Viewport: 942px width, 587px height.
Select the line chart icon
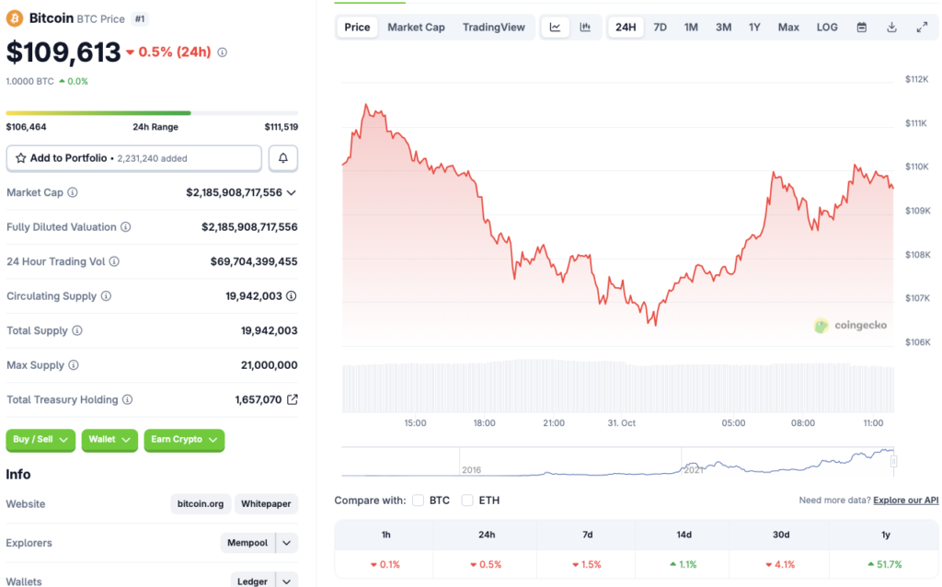(x=556, y=27)
